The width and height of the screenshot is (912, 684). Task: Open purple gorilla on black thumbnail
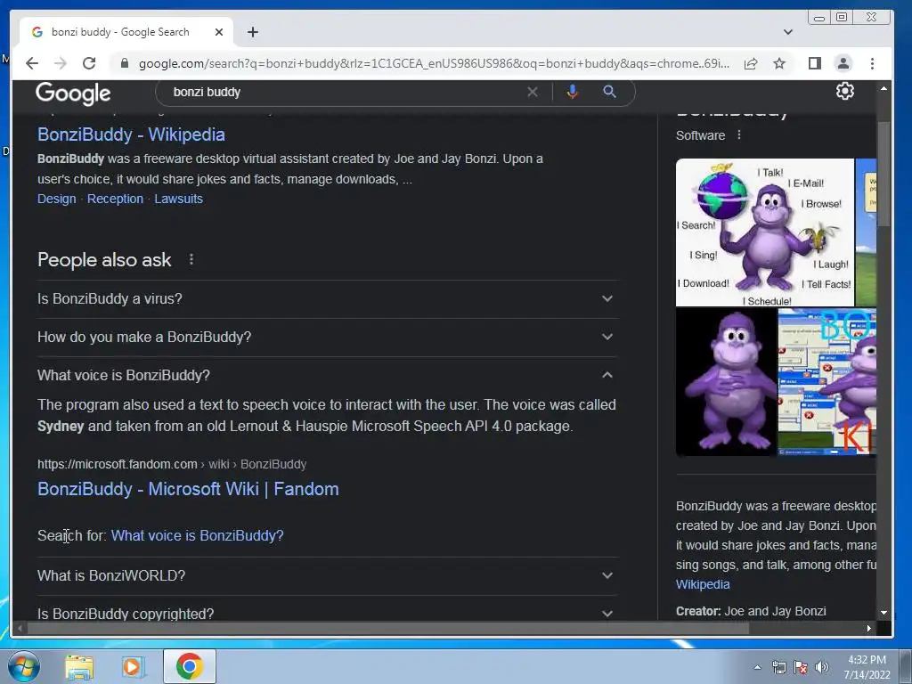[x=726, y=381]
